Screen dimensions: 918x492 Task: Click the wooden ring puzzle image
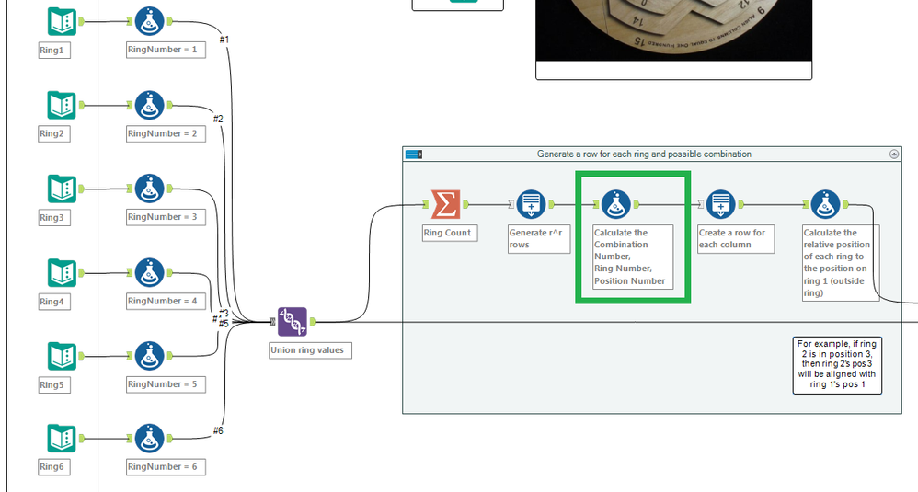pos(674,30)
